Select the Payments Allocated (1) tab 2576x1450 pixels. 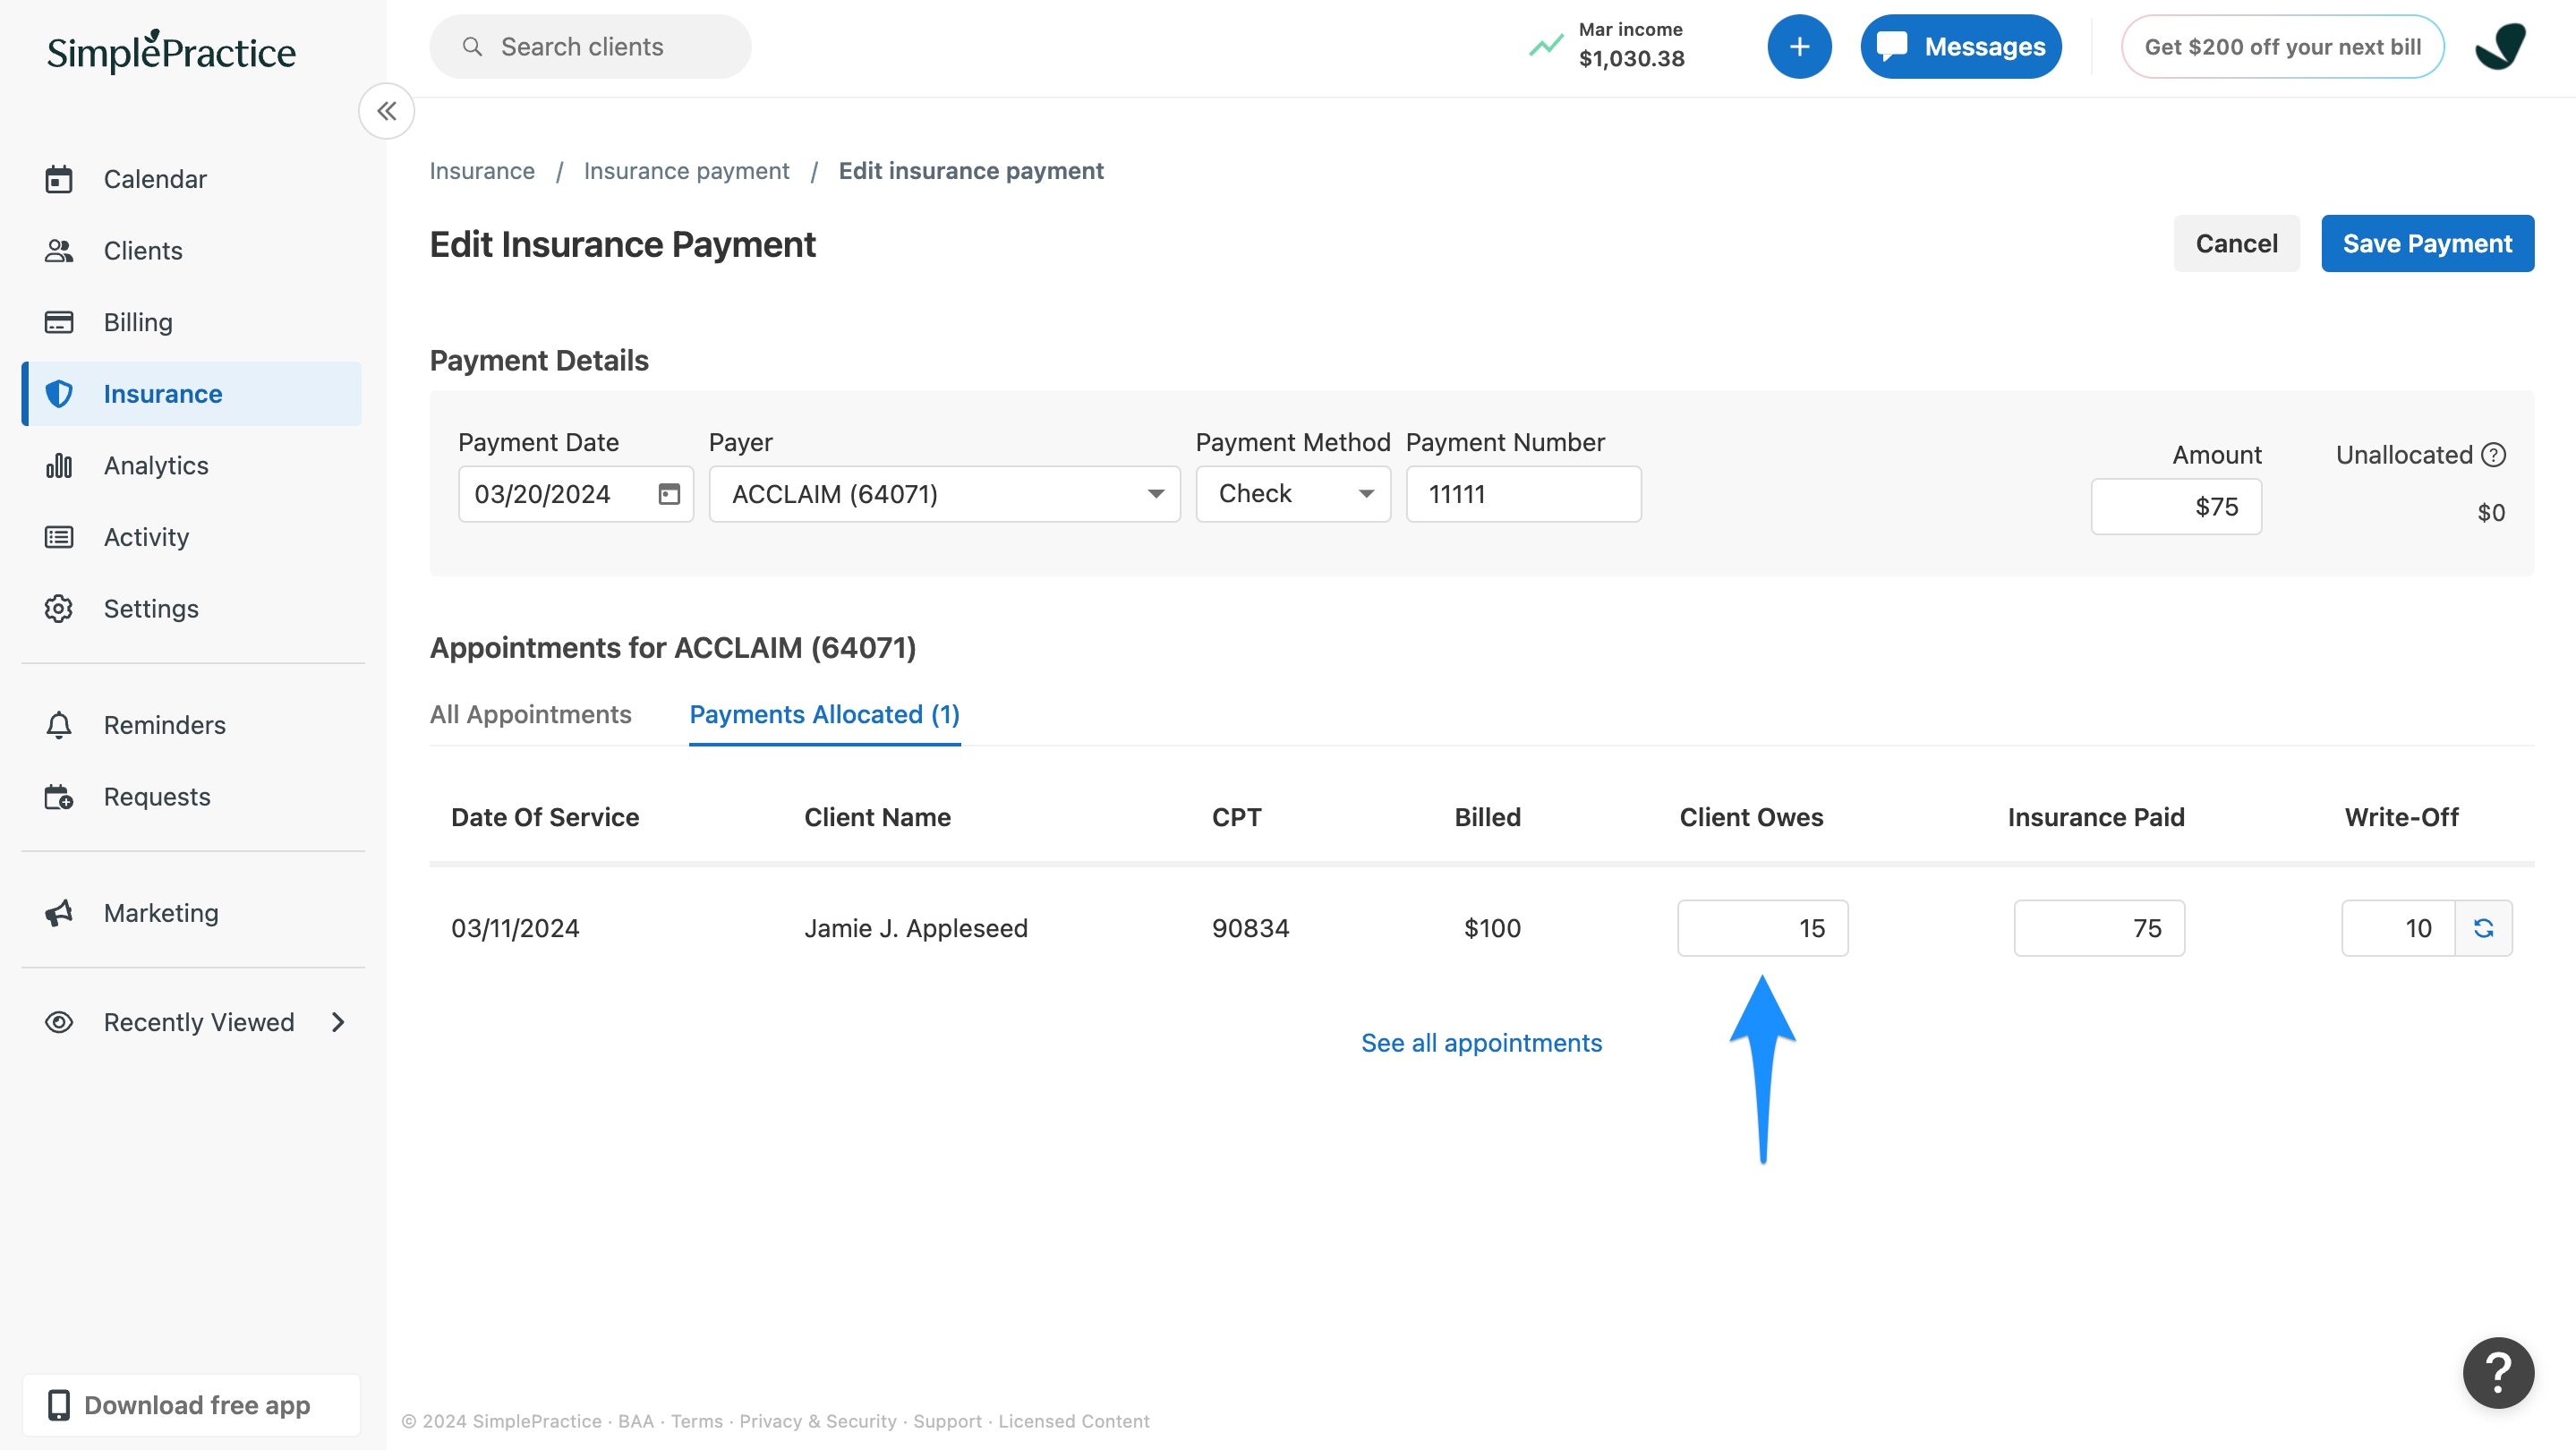pos(824,714)
